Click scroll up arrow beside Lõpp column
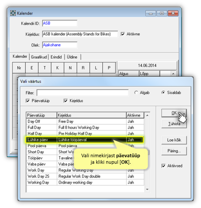This screenshot has height=208, width=201. (x=173, y=74)
